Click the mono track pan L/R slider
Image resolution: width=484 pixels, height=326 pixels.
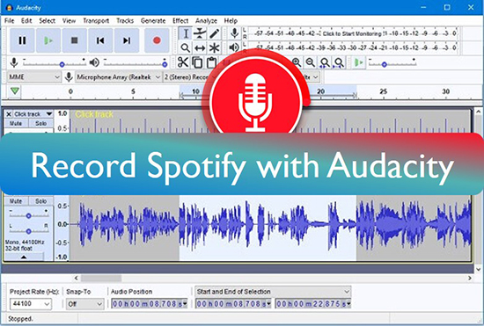(28, 231)
